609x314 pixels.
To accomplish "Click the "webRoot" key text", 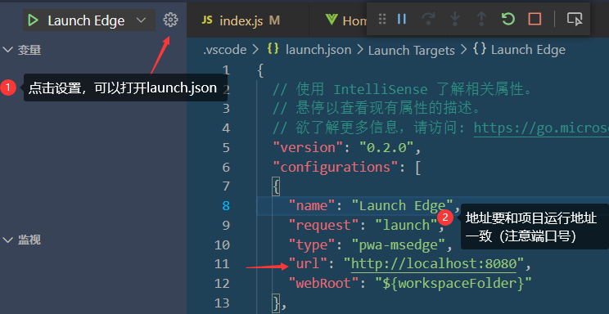I will [324, 284].
